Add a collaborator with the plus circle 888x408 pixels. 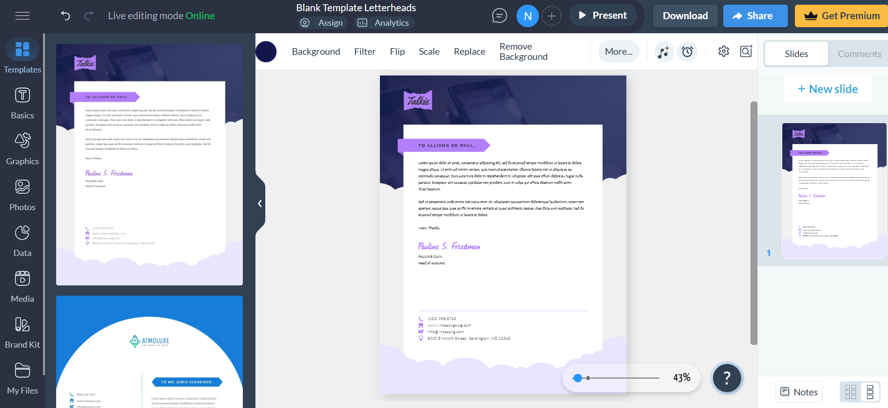pyautogui.click(x=552, y=16)
